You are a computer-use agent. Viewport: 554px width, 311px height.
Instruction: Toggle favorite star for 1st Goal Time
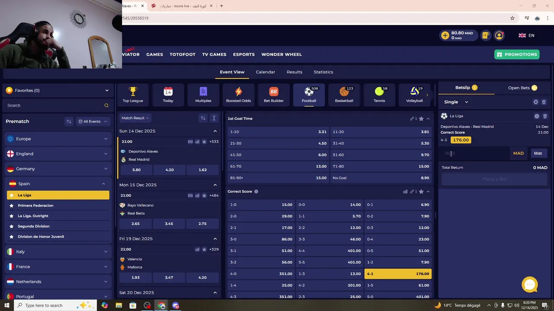(x=421, y=118)
